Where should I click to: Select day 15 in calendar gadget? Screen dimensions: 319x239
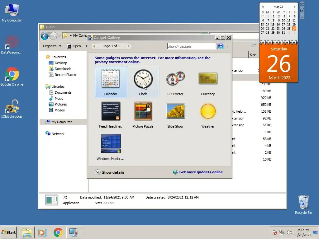pos(273,24)
